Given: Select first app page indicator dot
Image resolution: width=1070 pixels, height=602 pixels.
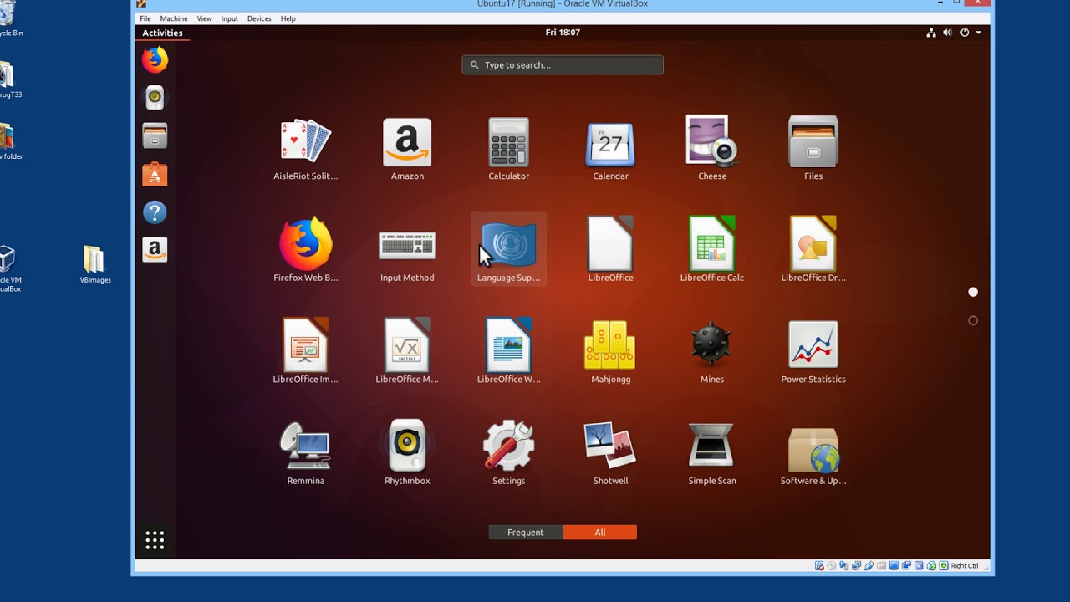Looking at the screenshot, I should pyautogui.click(x=973, y=292).
